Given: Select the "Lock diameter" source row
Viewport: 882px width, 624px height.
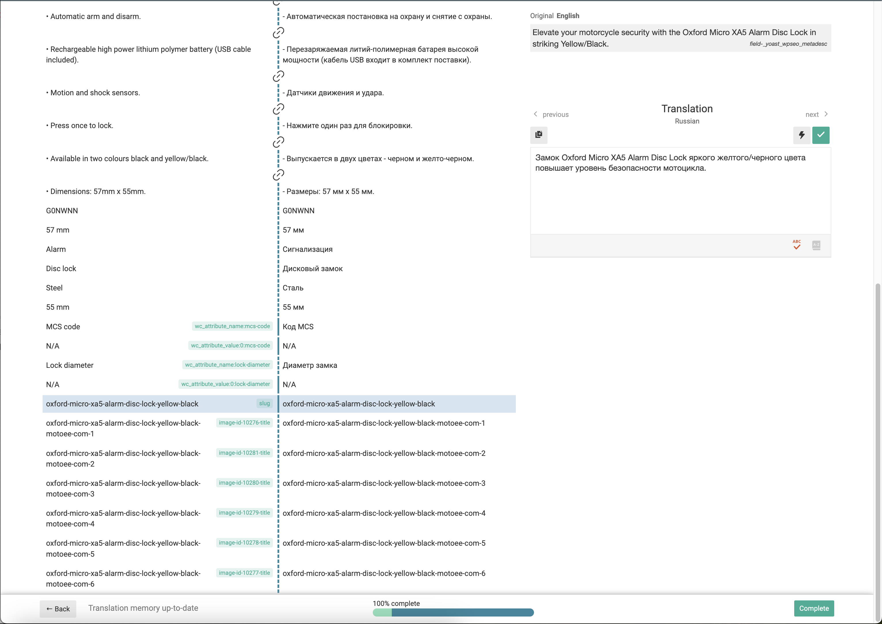Looking at the screenshot, I should click(70, 365).
